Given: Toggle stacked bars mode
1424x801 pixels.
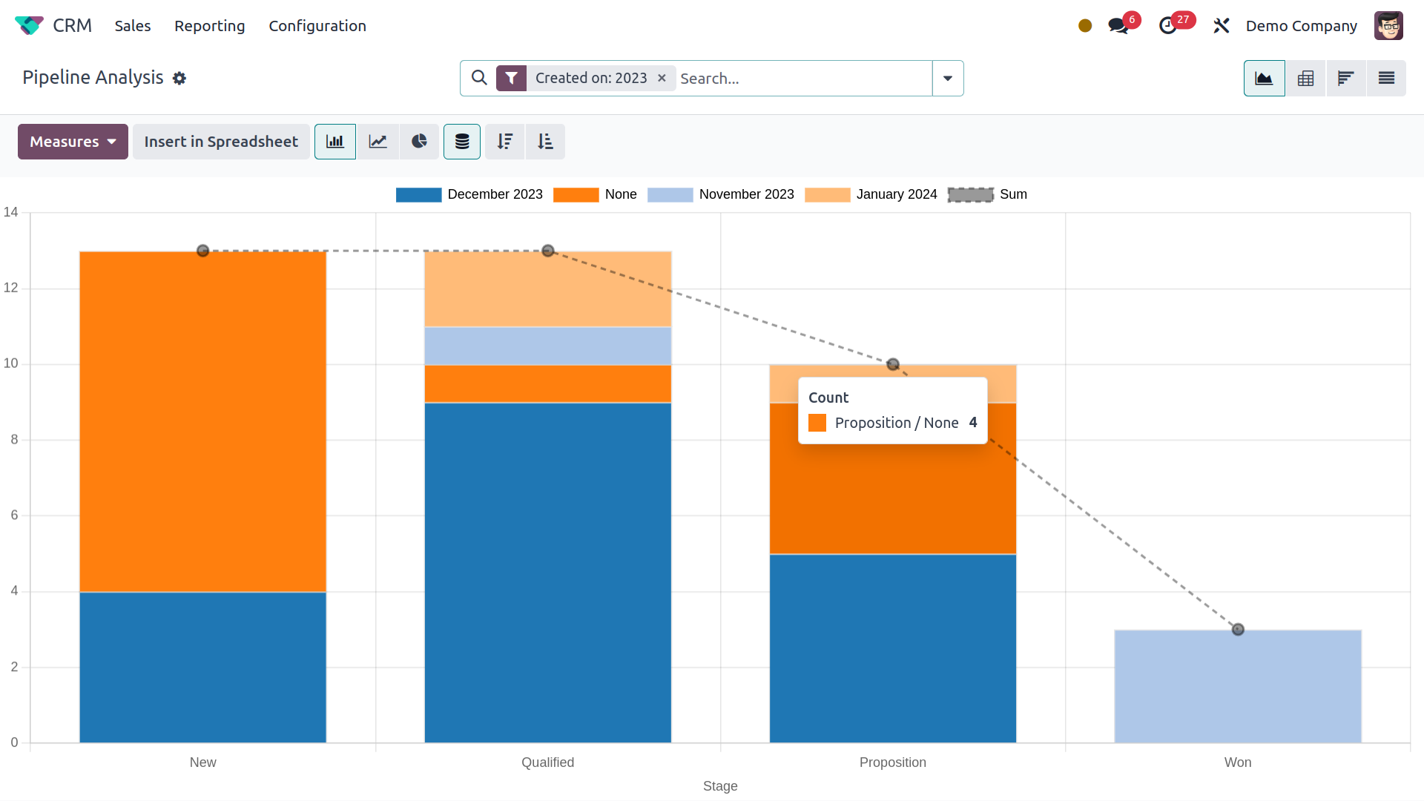Looking at the screenshot, I should pos(462,142).
